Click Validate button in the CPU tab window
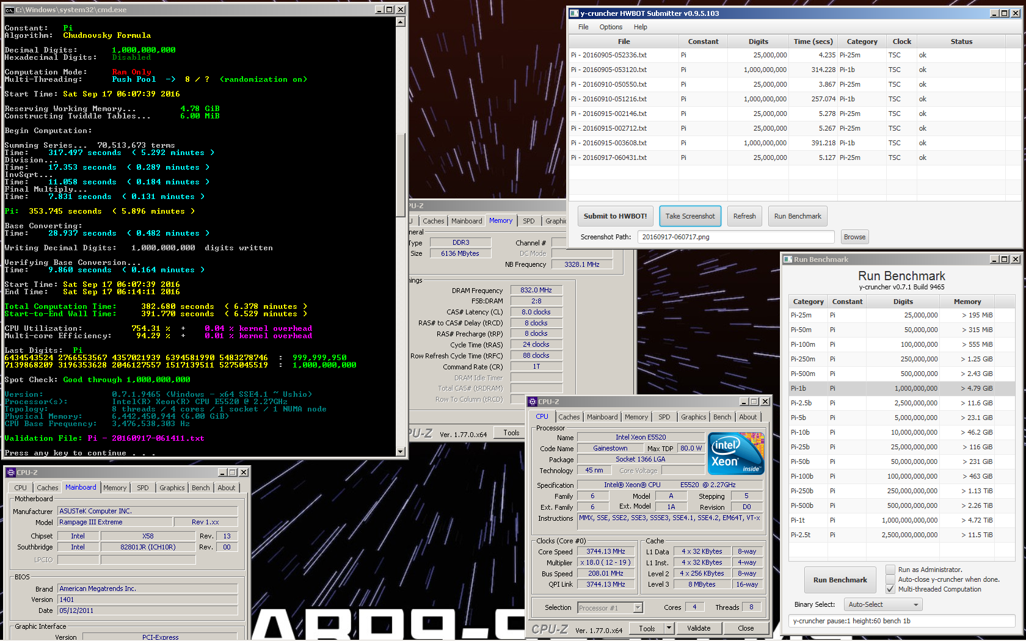Viewport: 1026px width, 641px height. [699, 628]
